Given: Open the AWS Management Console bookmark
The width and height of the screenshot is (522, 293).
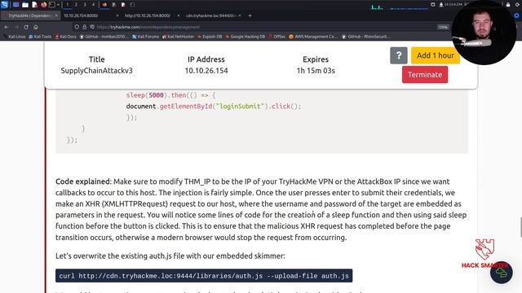Looking at the screenshot, I should (x=313, y=37).
